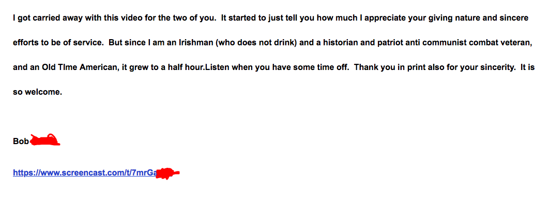Click the final line "so welcome."

point(37,93)
